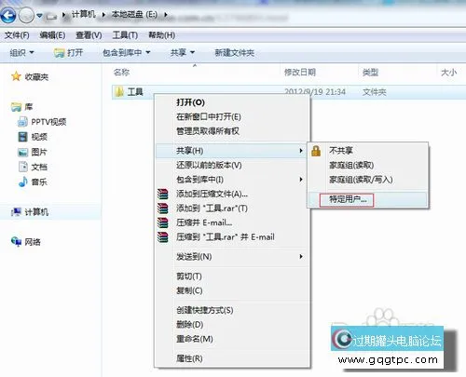466x377 pixels.
Task: Open the 组织 toolbar dropdown
Action: [21, 53]
